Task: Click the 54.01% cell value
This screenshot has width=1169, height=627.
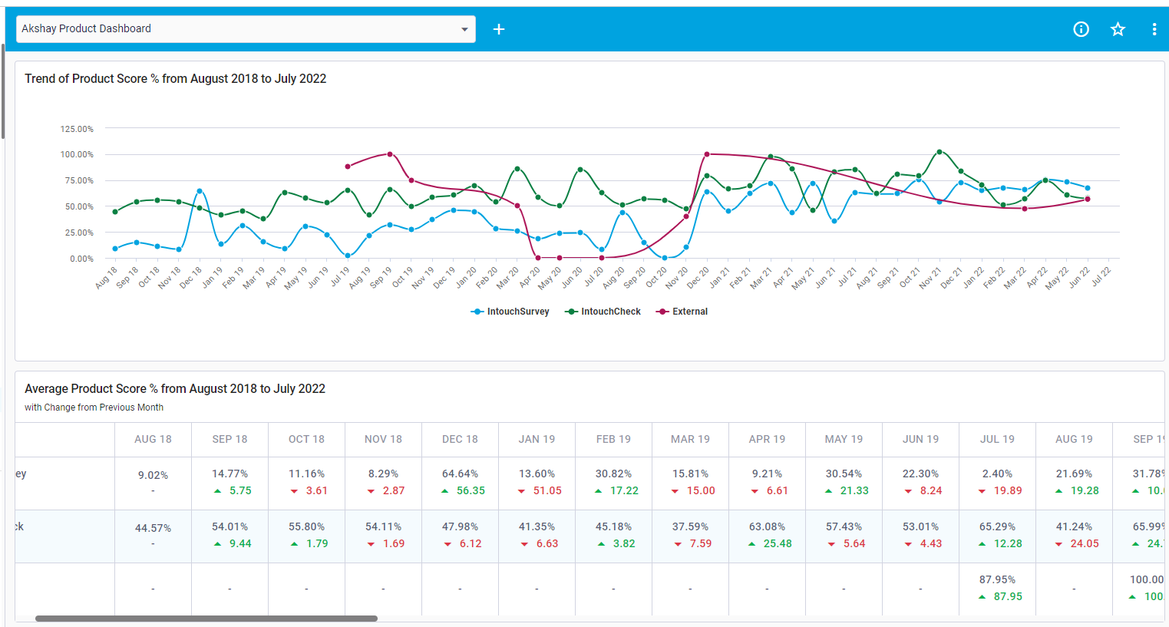Action: [x=230, y=526]
